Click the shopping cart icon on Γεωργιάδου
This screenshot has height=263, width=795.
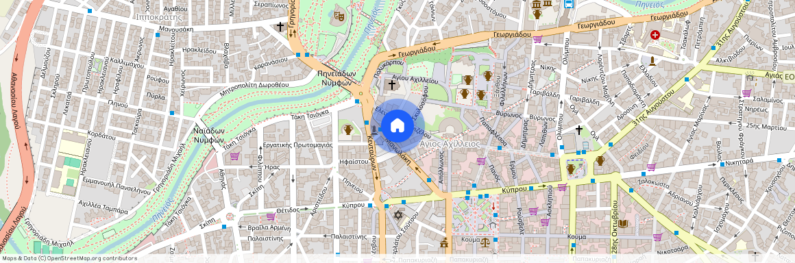tap(537, 39)
